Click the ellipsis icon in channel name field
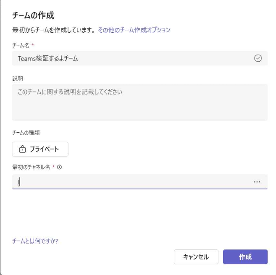The width and height of the screenshot is (276, 275). 257,182
